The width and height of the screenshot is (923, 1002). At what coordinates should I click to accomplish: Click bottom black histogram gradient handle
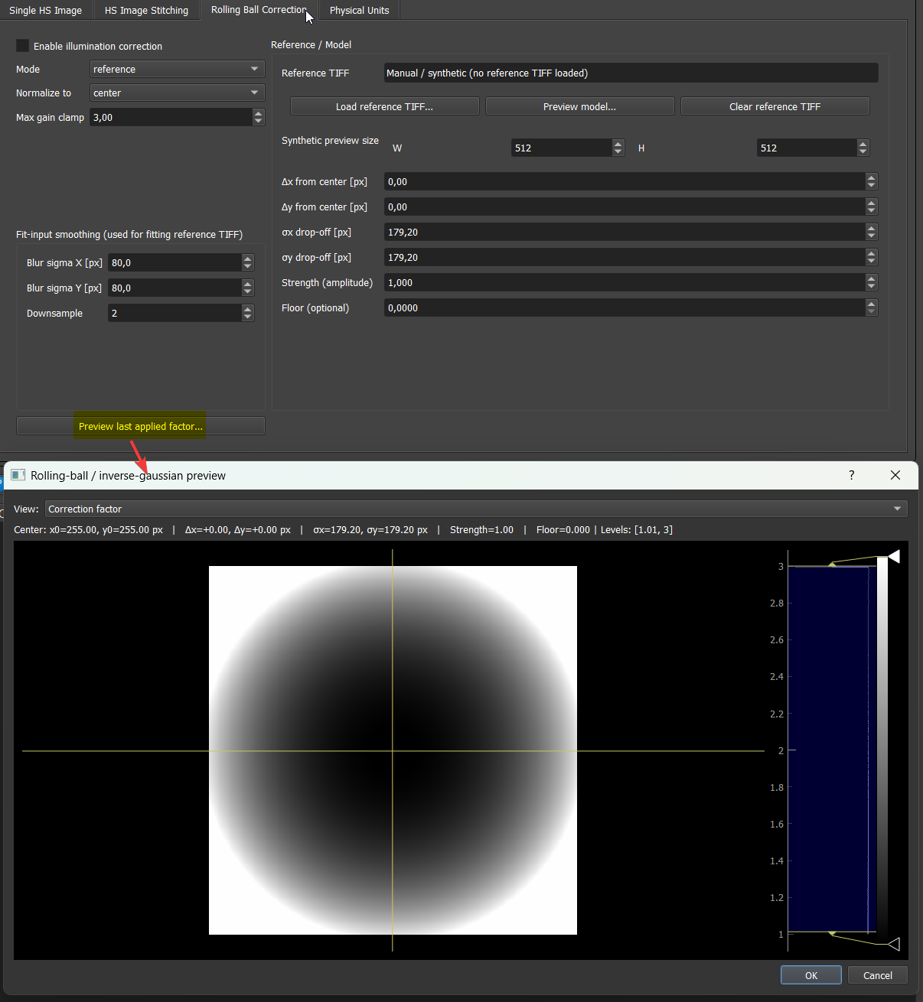click(893, 944)
